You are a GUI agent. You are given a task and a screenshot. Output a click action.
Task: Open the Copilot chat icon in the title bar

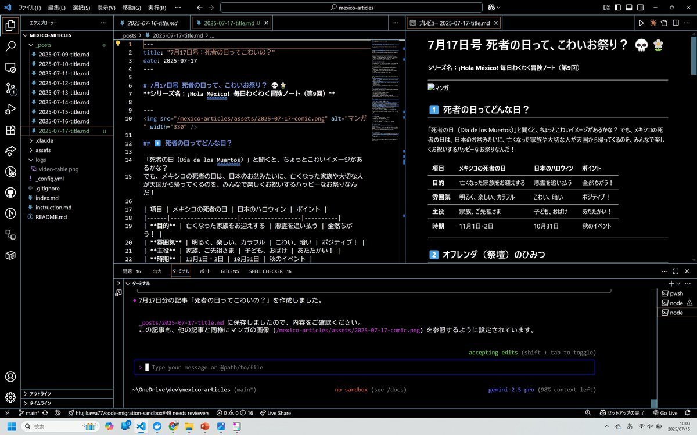tap(491, 8)
